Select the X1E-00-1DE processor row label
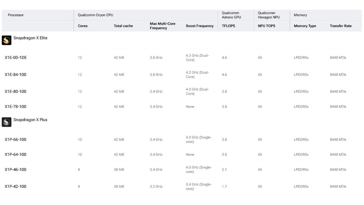The image size is (364, 205). pyautogui.click(x=16, y=58)
